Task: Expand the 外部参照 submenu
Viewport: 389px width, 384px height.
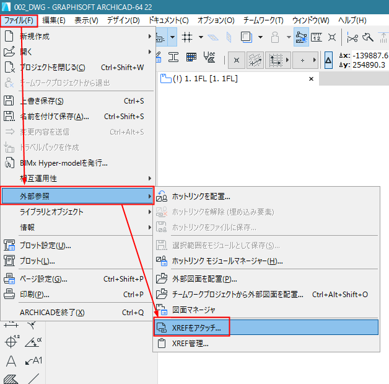Action: point(77,196)
